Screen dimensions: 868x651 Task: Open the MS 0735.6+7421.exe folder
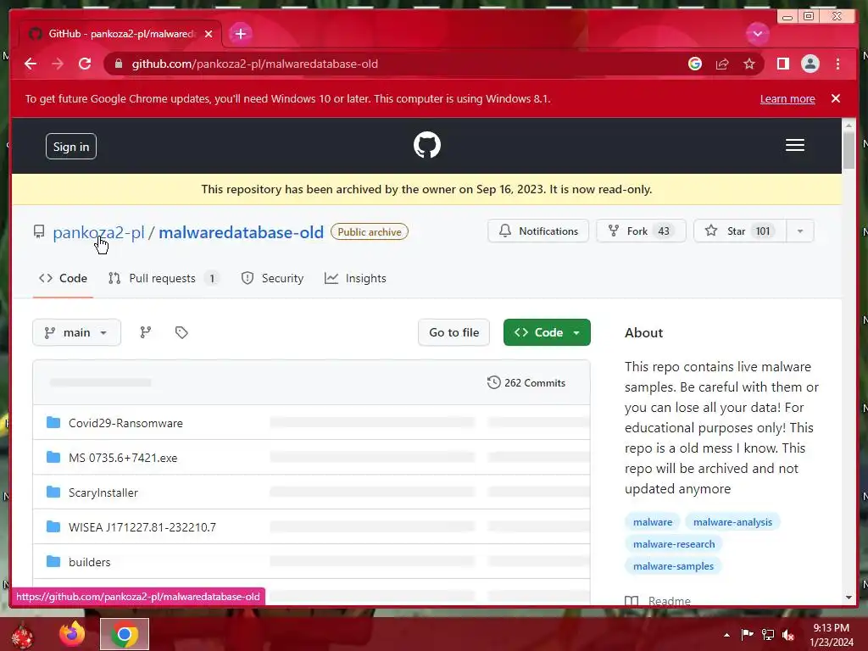[x=123, y=458]
